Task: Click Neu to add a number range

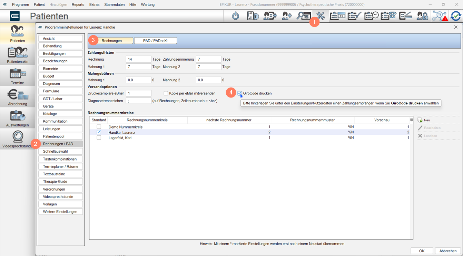Action: click(424, 120)
